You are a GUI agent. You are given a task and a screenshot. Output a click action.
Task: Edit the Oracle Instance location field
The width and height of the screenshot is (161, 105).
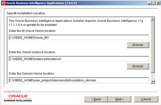click(79, 59)
